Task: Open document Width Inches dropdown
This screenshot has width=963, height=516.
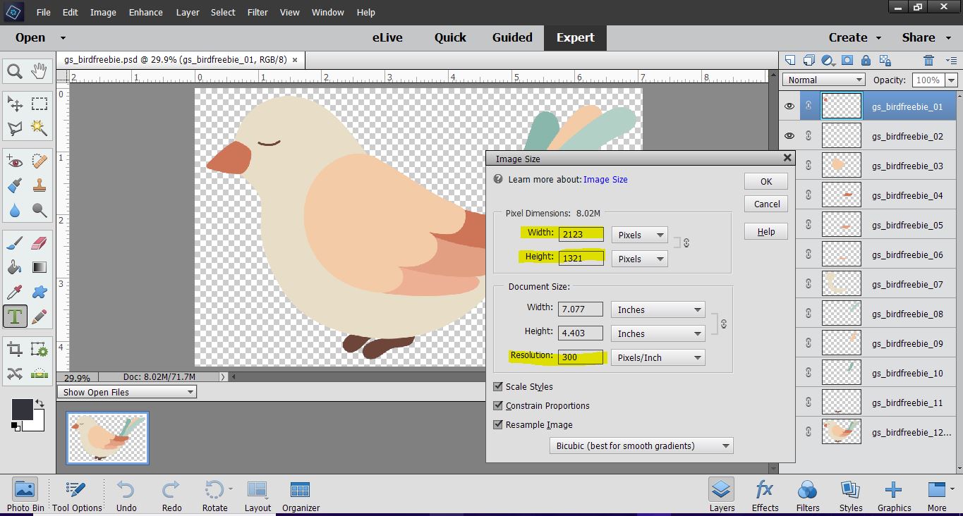Action: [x=658, y=309]
